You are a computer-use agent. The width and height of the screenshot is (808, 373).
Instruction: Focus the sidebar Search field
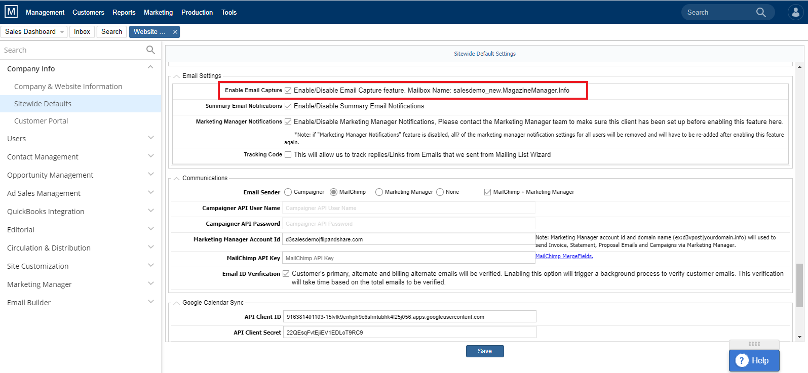[73, 50]
